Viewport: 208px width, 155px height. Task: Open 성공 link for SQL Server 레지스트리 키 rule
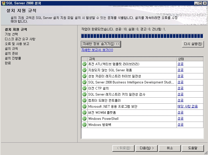(x=180, y=94)
